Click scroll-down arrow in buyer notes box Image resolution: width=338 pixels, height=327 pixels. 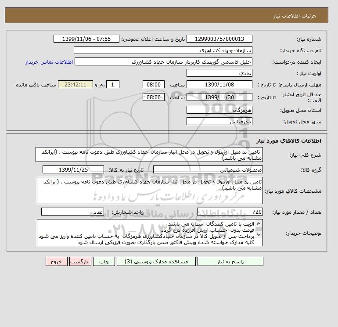coord(259,234)
